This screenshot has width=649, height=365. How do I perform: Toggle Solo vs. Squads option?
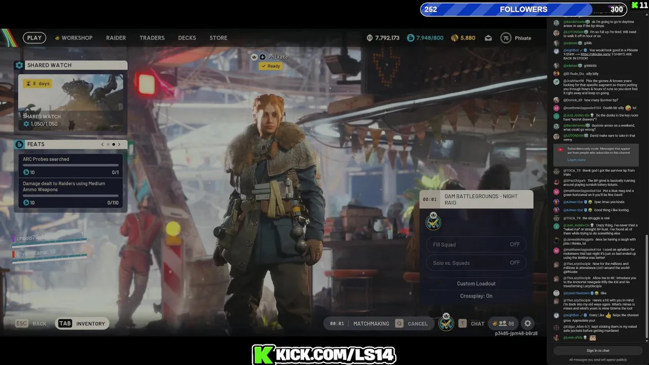(476, 263)
